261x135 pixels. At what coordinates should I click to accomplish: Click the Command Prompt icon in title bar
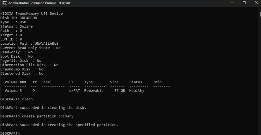tap(3, 3)
